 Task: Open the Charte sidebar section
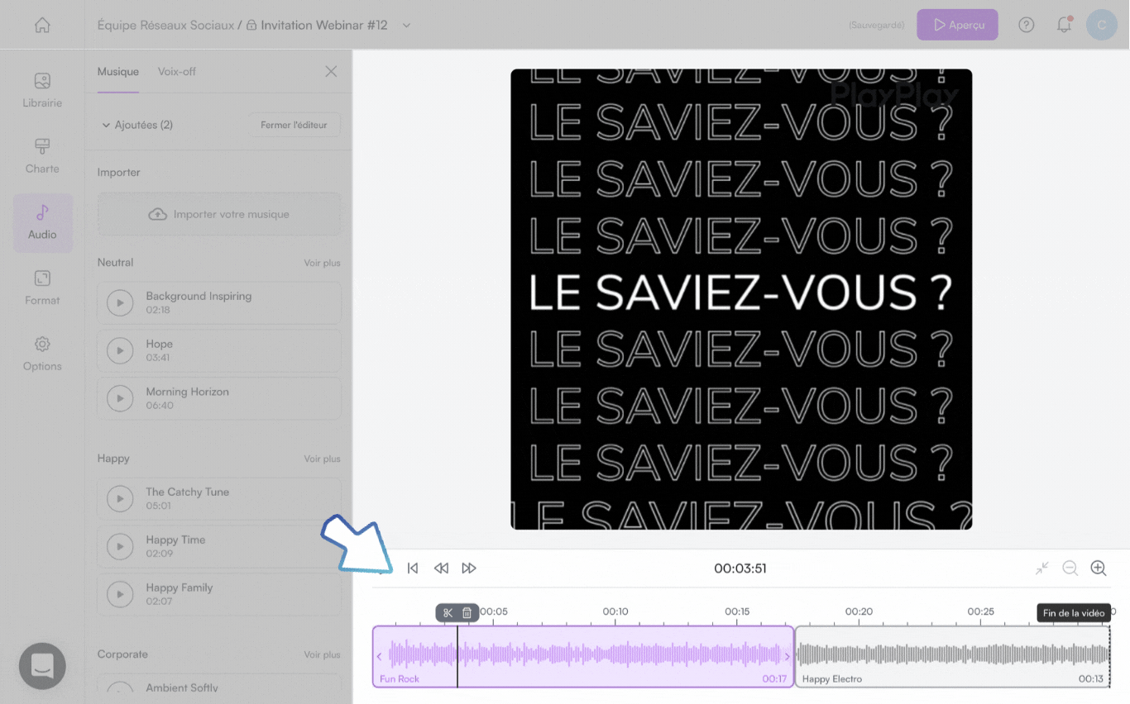pyautogui.click(x=42, y=156)
